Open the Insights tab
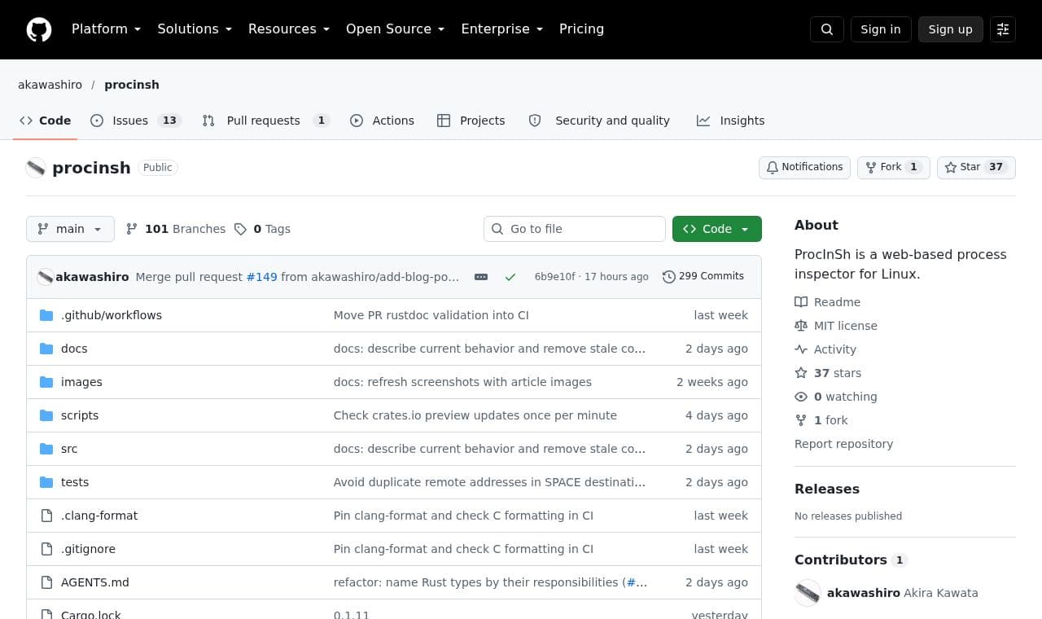This screenshot has width=1042, height=619. click(730, 121)
